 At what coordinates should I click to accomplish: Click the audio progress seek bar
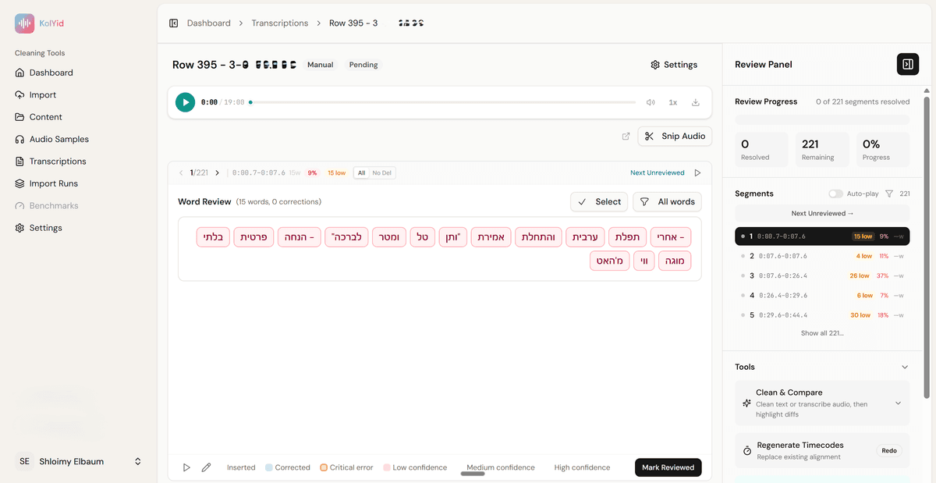coord(442,102)
